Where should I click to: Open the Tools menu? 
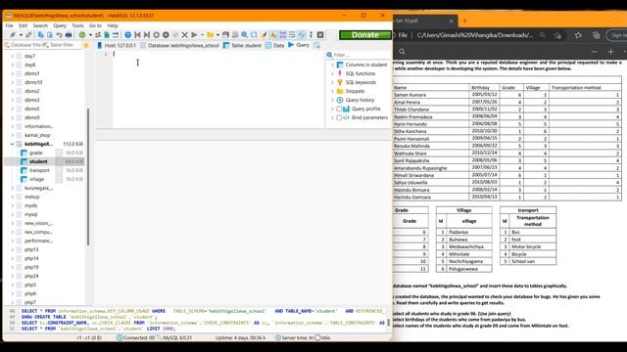coord(78,25)
